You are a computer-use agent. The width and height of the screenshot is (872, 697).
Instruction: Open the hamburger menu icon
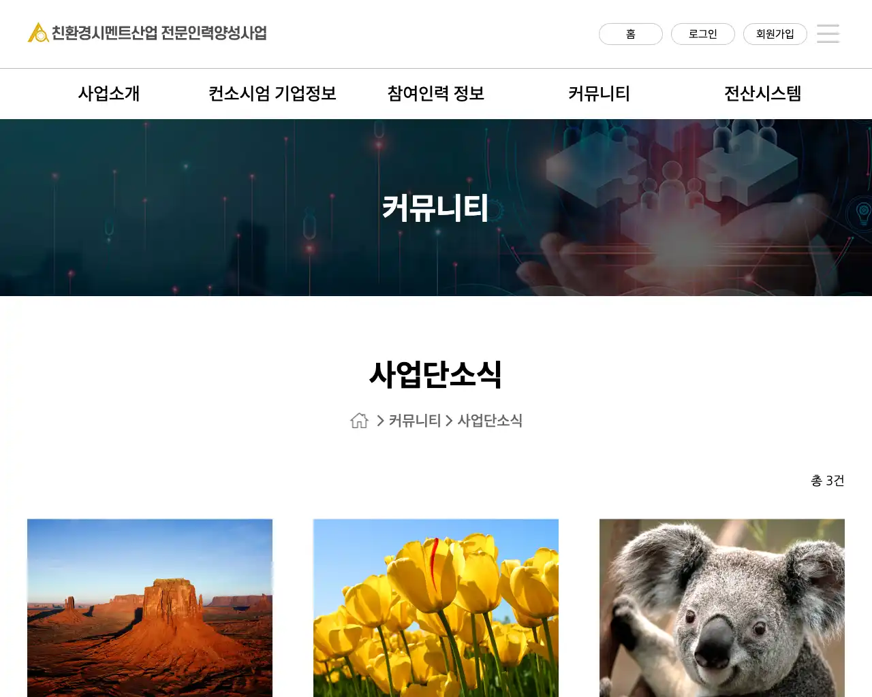828,33
